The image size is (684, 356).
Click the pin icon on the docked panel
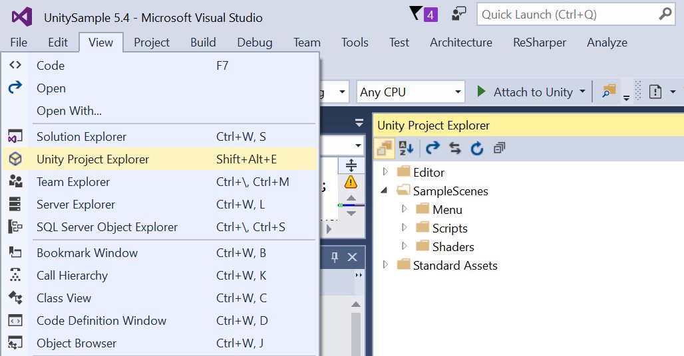coord(335,257)
